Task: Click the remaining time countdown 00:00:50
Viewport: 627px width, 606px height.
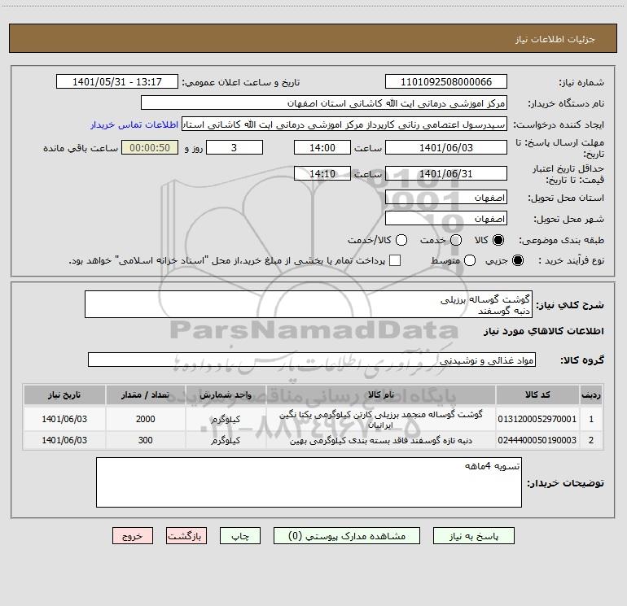Action: point(150,147)
